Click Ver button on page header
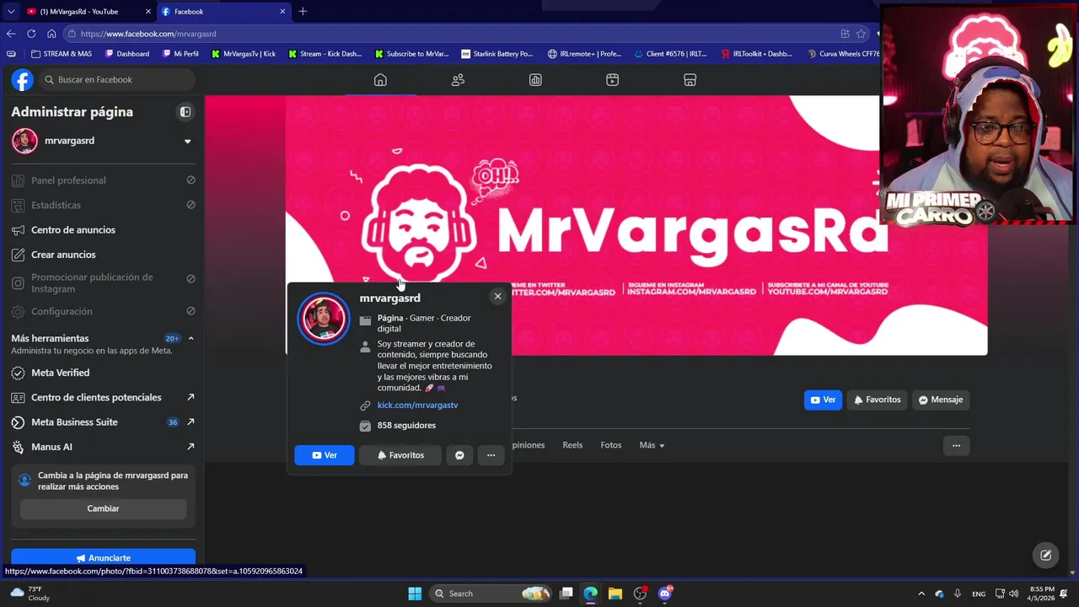This screenshot has height=607, width=1079. pyautogui.click(x=823, y=400)
